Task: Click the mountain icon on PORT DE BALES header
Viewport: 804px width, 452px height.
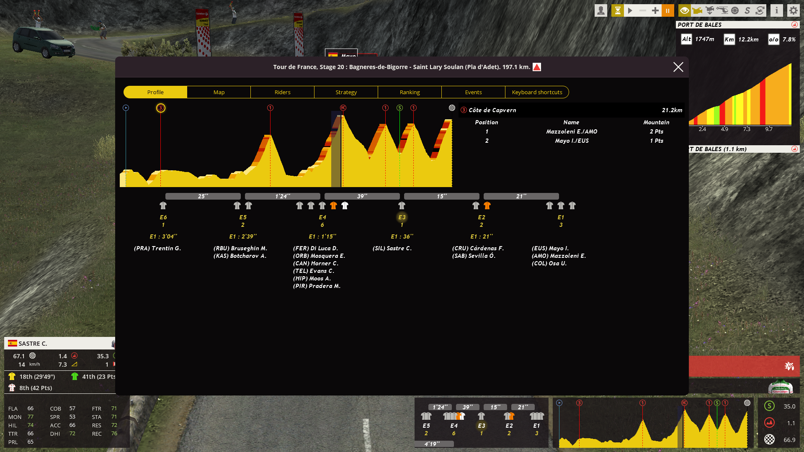Action: point(794,25)
